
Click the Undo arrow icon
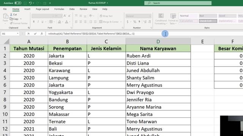[x=30, y=3]
